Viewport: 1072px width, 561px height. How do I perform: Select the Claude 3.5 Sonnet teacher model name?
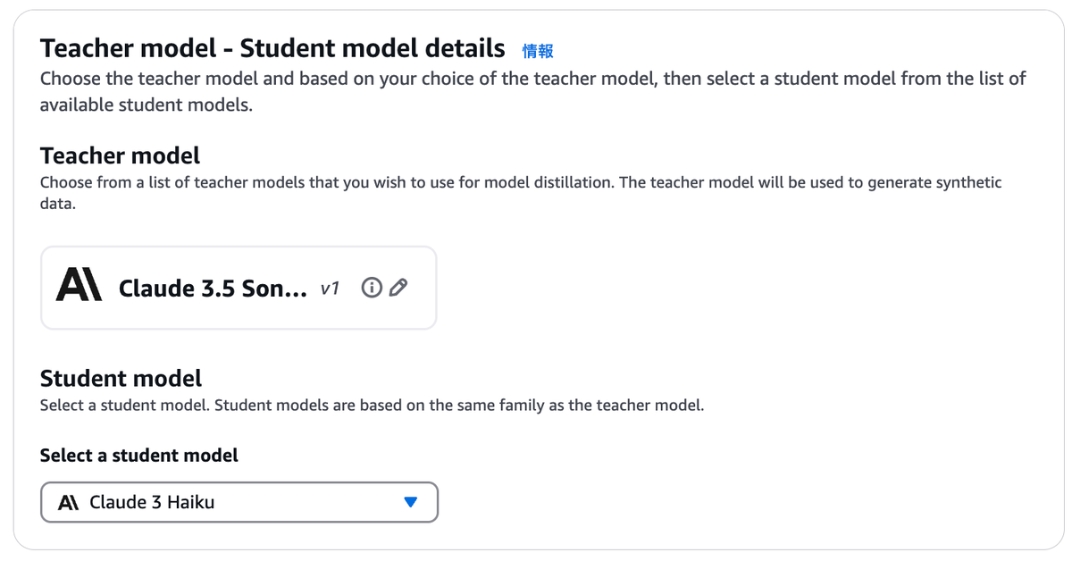point(213,289)
